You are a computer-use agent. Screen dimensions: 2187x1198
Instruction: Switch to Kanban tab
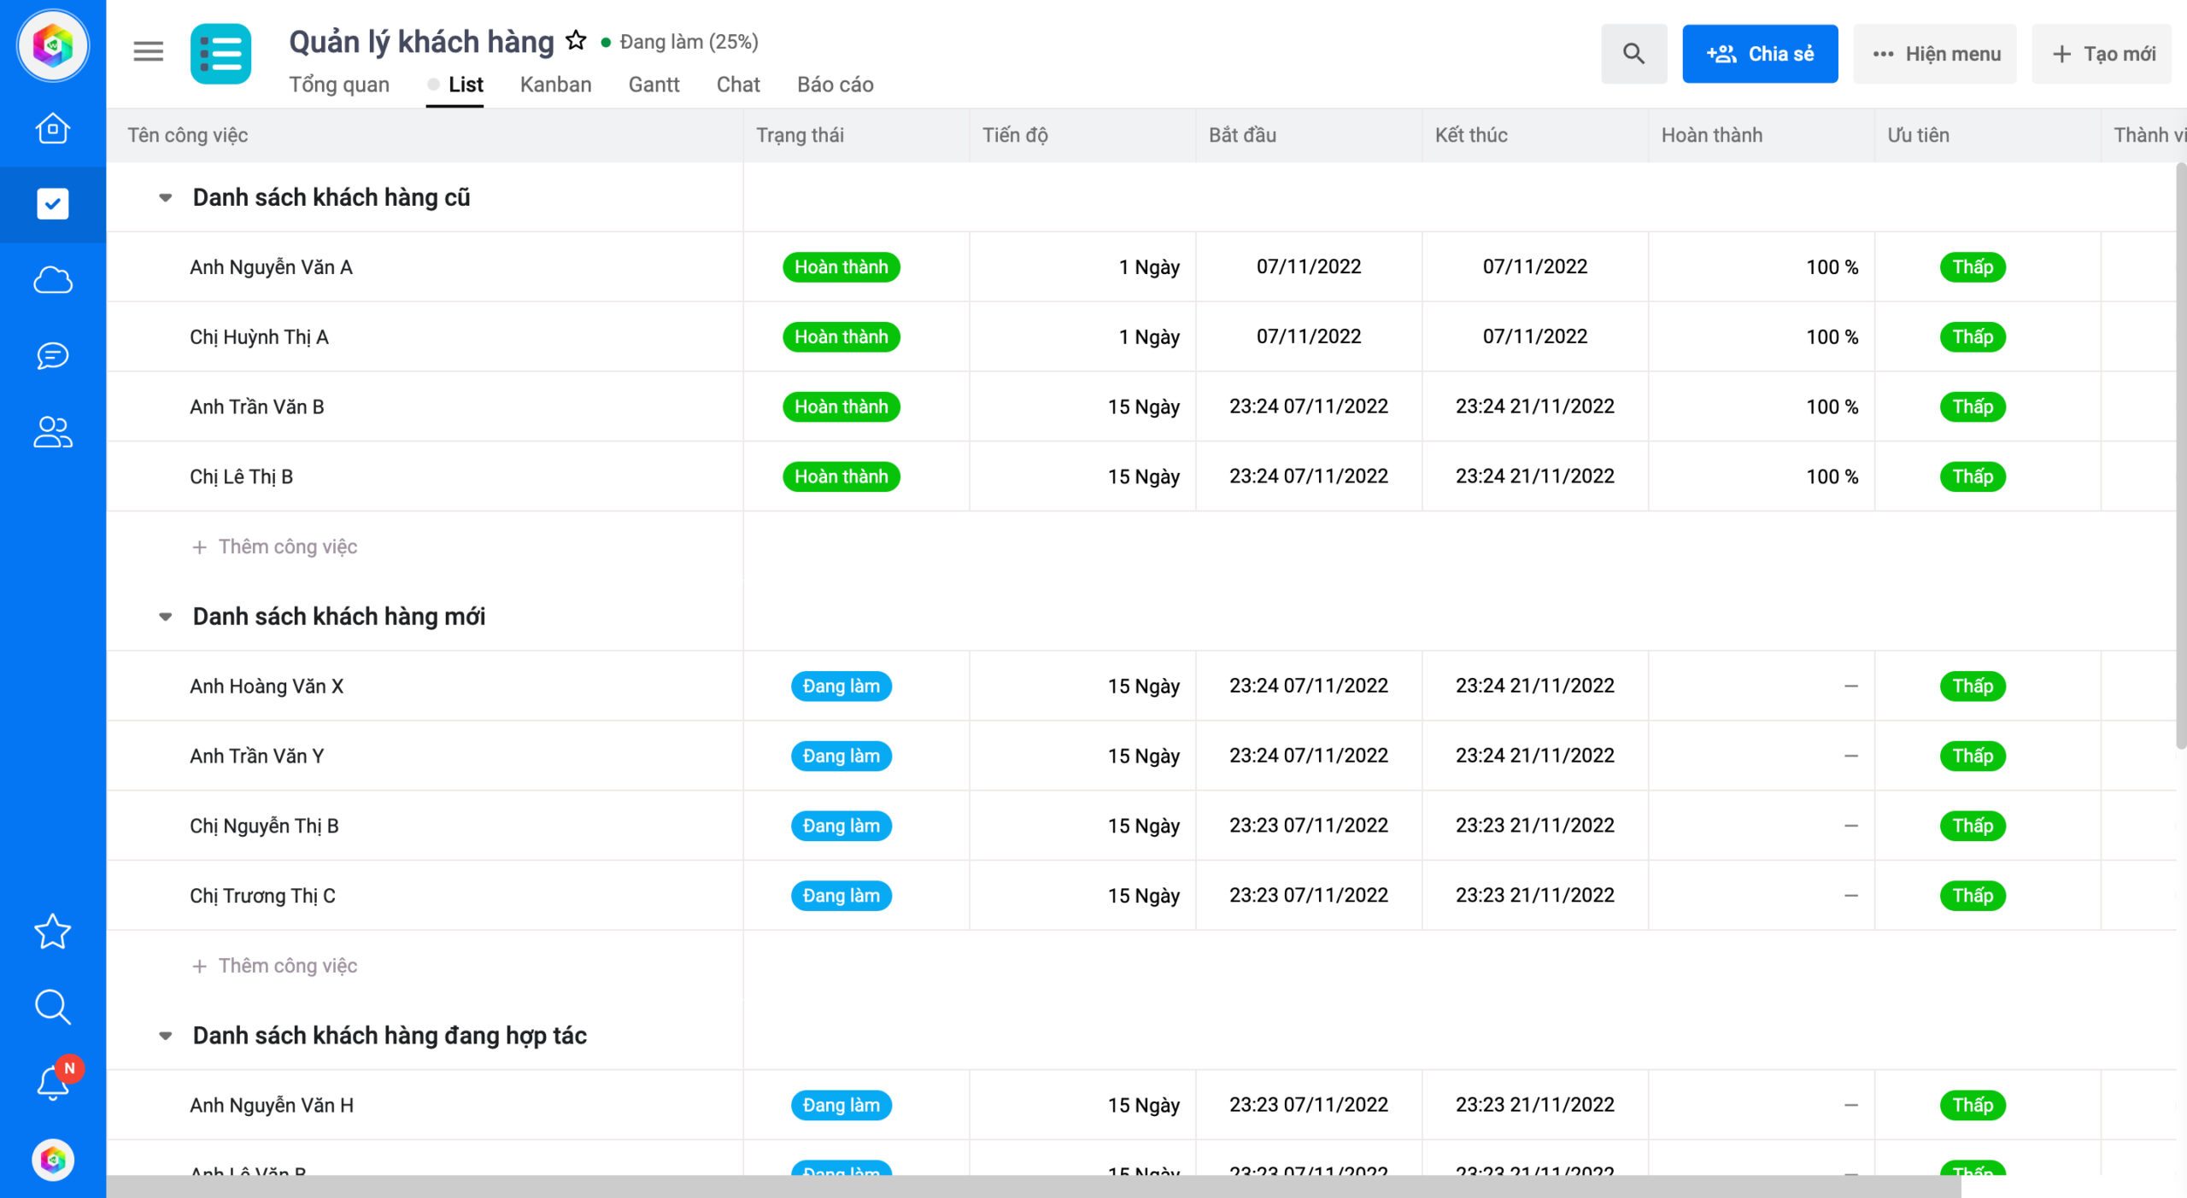pos(556,85)
